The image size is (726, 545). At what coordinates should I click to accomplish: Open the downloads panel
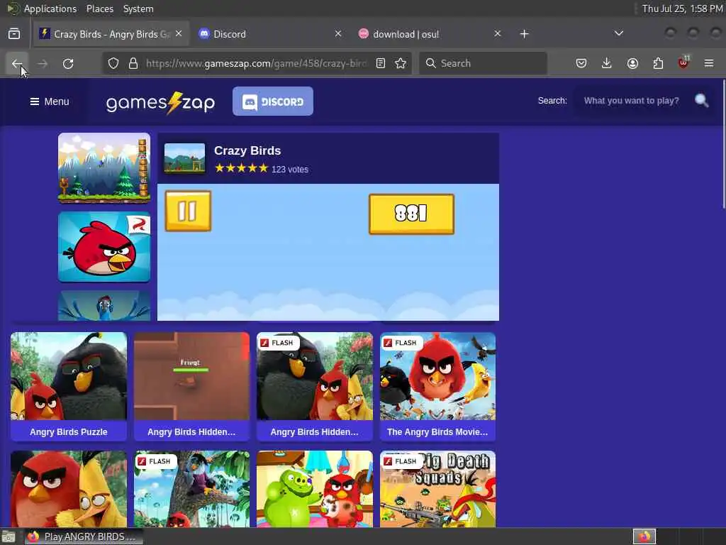point(607,63)
